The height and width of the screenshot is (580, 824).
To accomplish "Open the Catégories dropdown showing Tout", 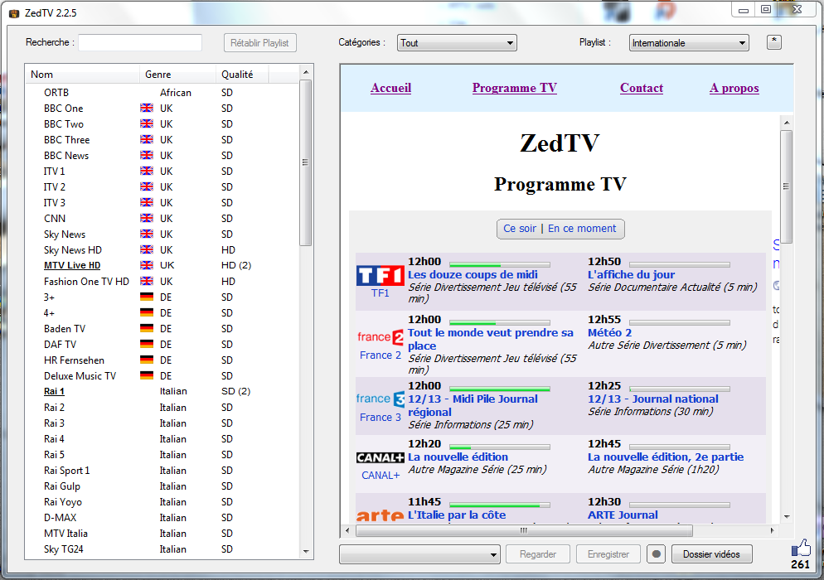I will (x=456, y=42).
